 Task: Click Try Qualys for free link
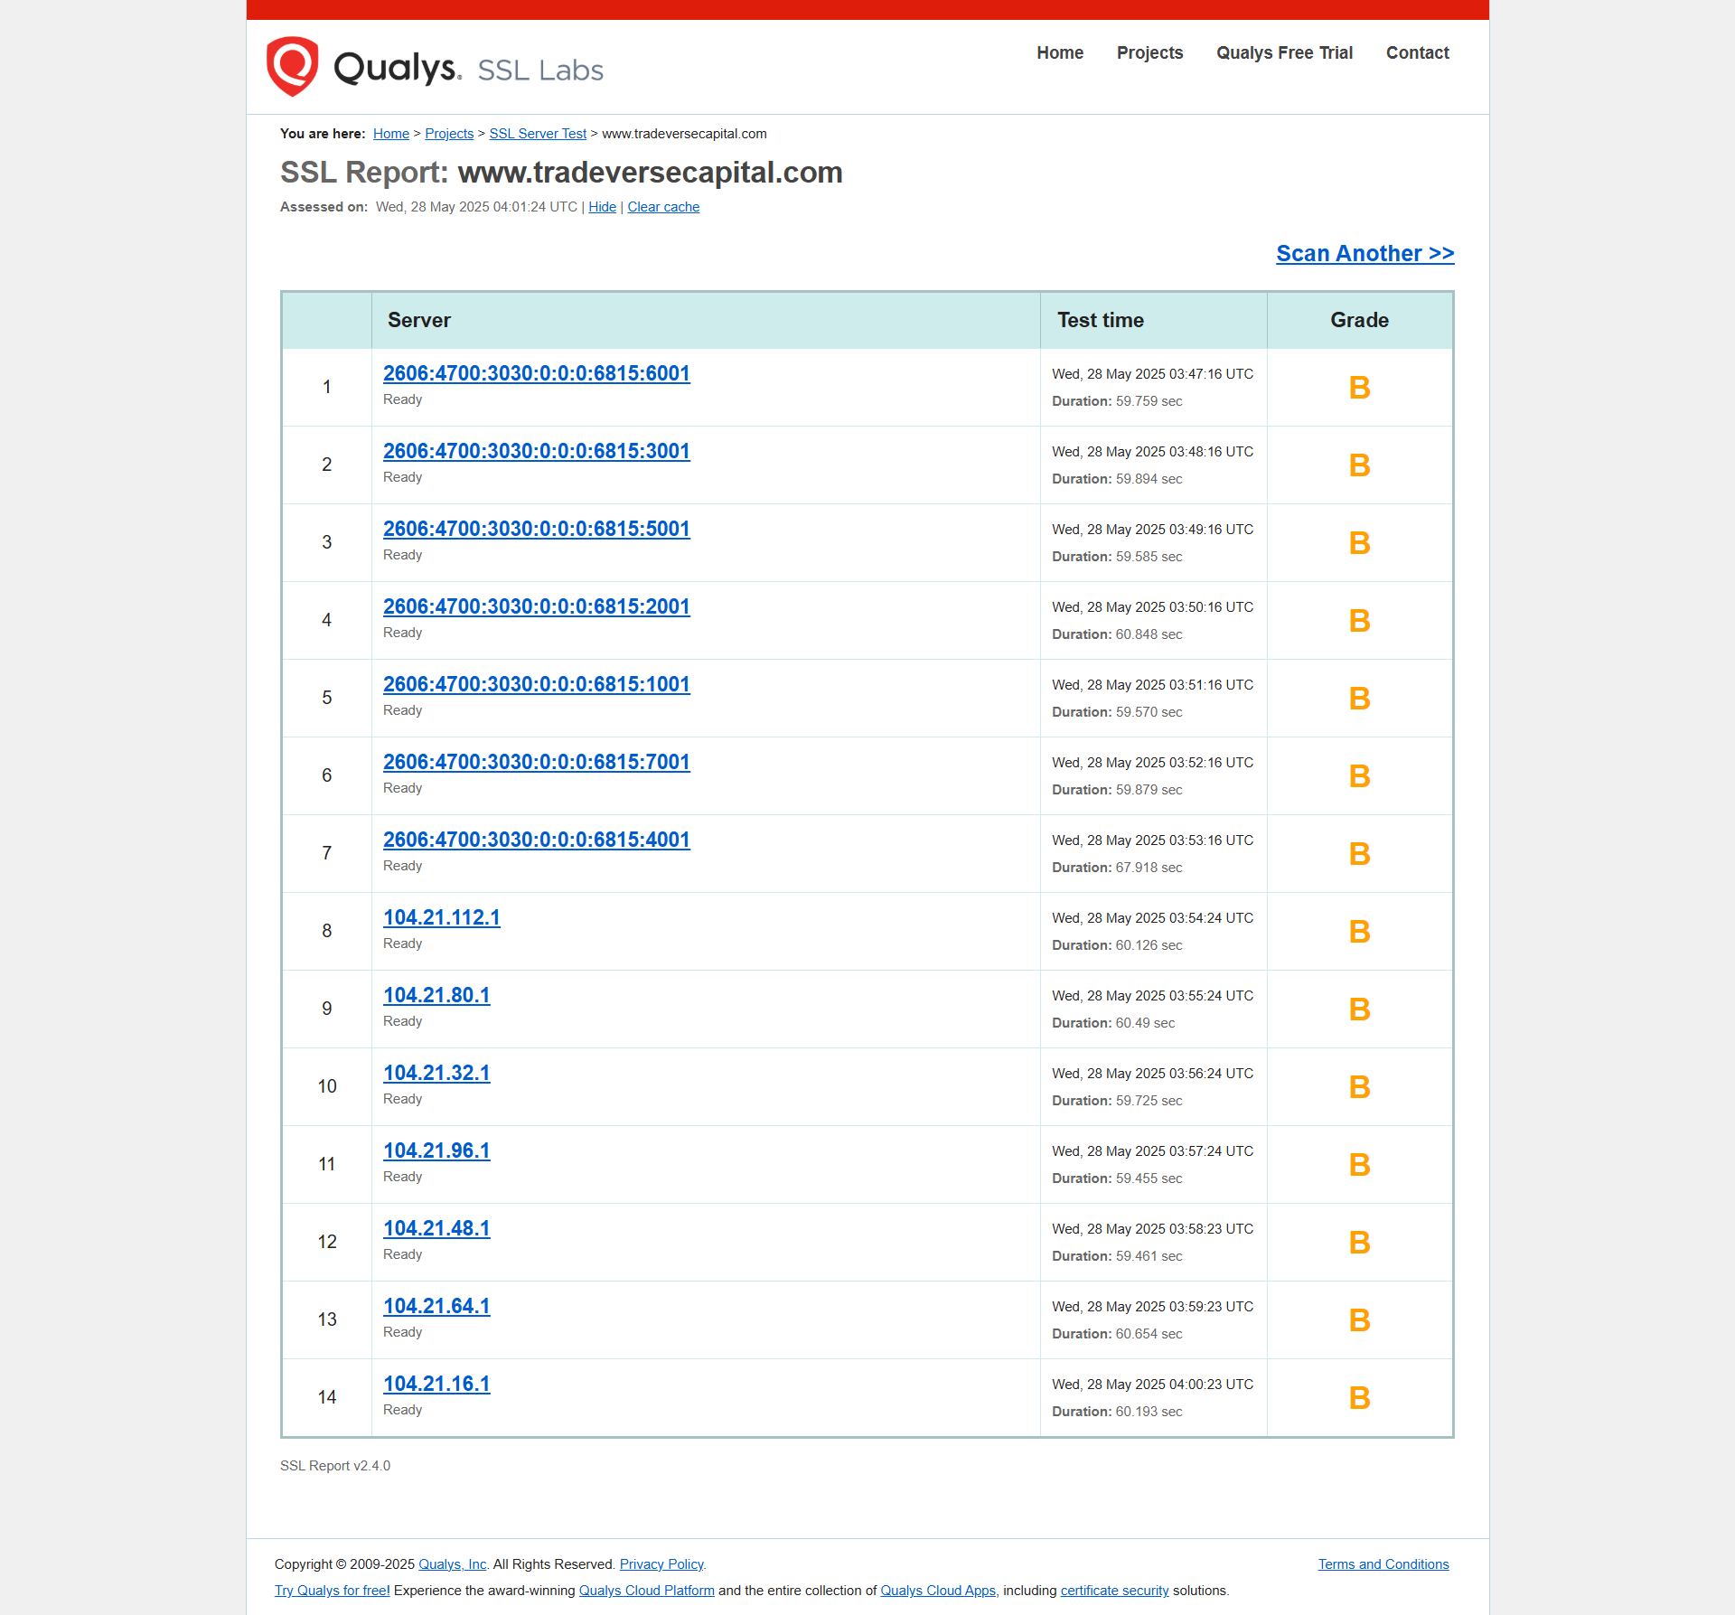[333, 1591]
